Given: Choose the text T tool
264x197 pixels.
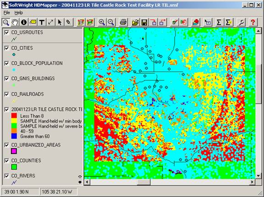Looking at the screenshot, I should point(42,22).
